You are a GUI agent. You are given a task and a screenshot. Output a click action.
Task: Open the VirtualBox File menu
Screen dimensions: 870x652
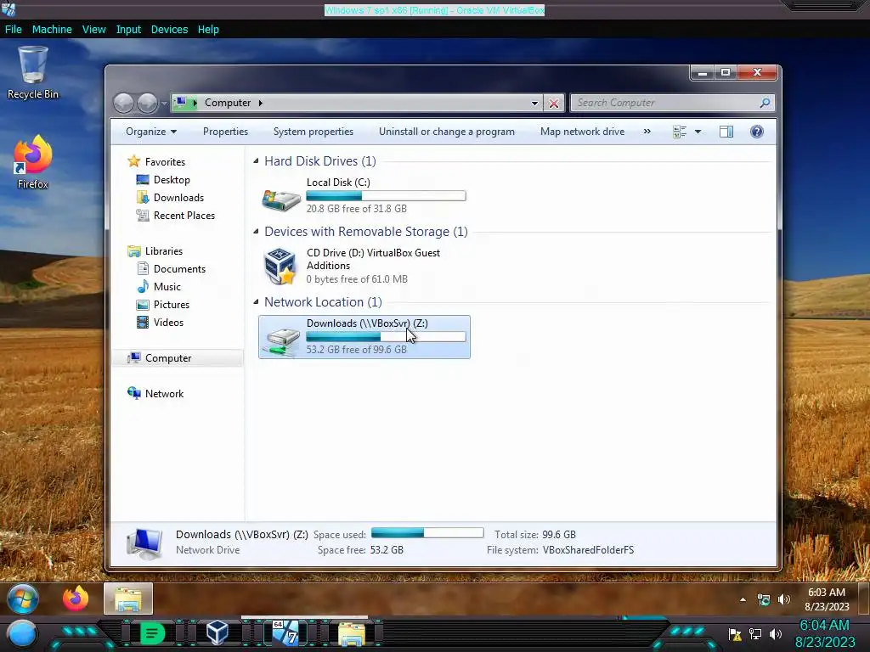14,30
